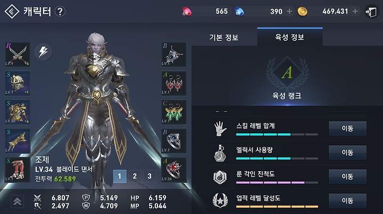Add gold coins with plus button
The width and height of the screenshot is (383, 214).
pyautogui.click(x=355, y=12)
